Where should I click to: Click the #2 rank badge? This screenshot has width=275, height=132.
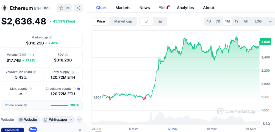click(x=46, y=8)
